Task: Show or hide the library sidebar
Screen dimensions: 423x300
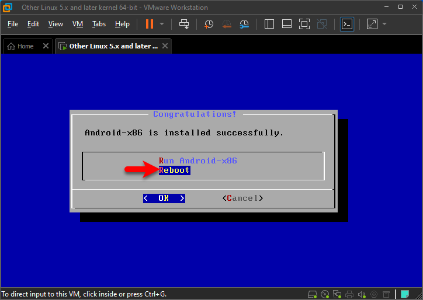Action: point(269,24)
